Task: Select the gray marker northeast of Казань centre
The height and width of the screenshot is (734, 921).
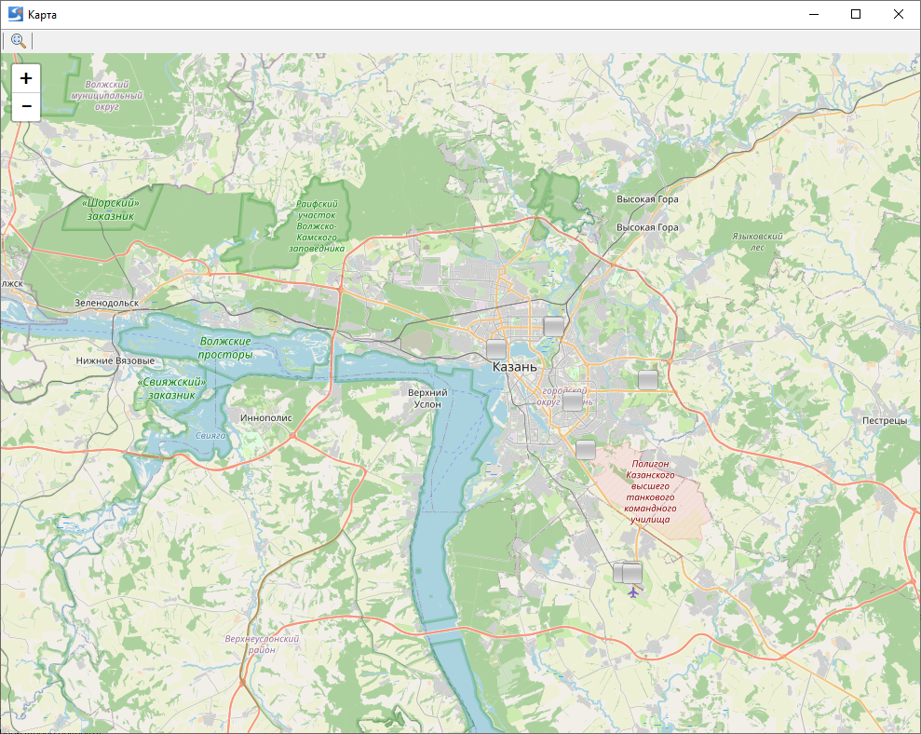Action: (553, 326)
